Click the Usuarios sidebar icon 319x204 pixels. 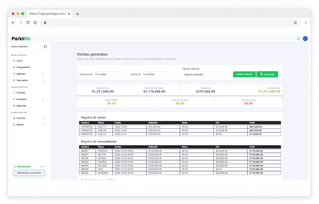click(x=14, y=118)
